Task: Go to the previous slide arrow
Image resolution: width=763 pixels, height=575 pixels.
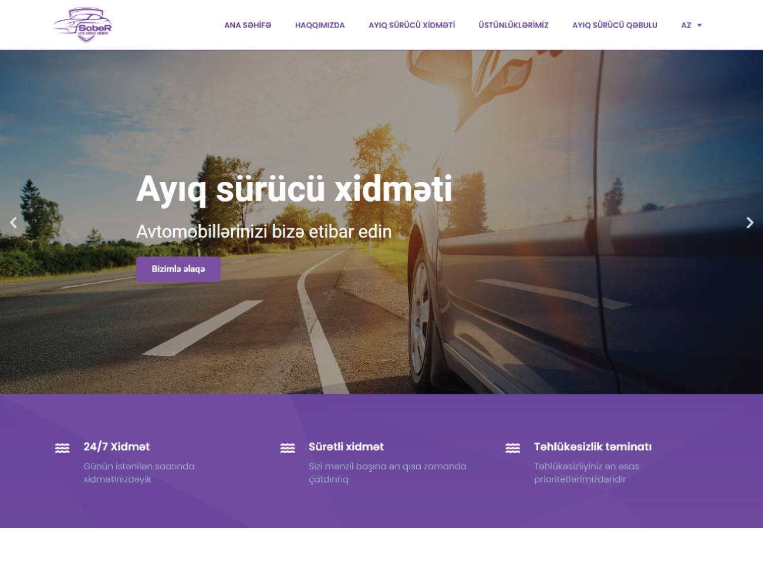Action: 13,222
